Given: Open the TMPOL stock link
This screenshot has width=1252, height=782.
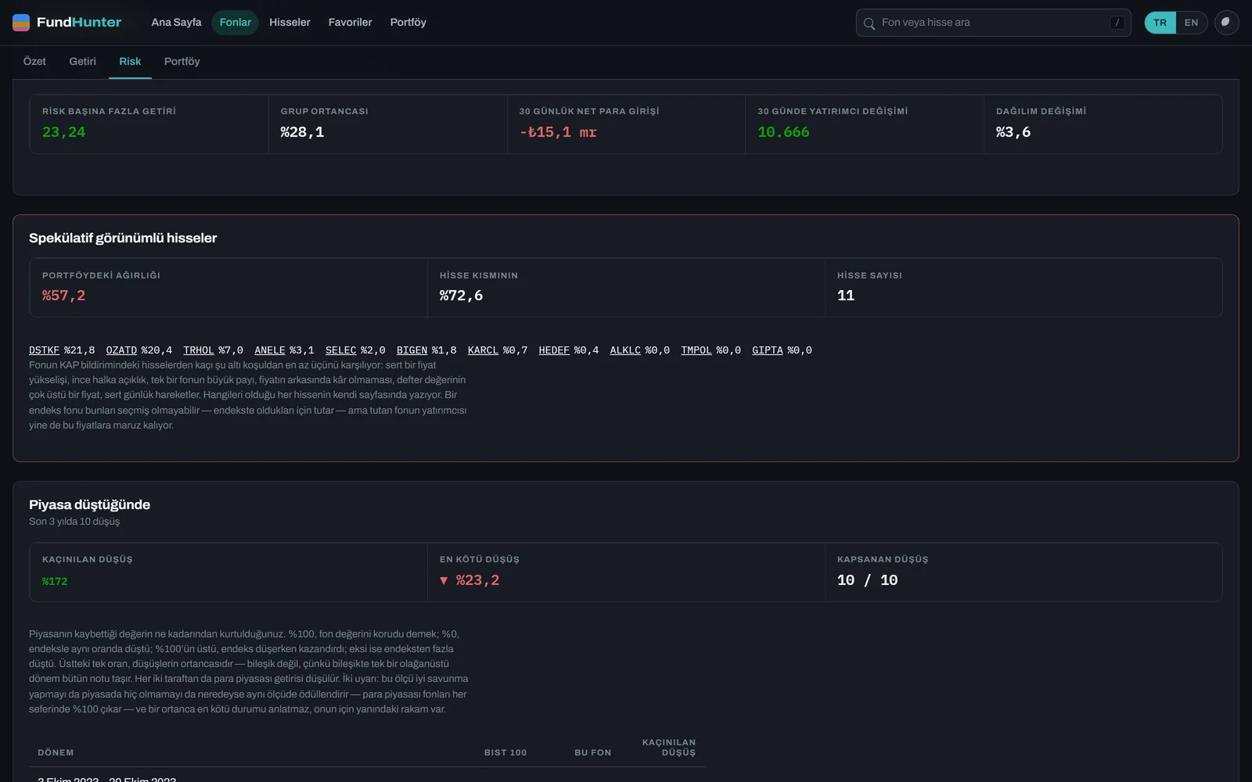Looking at the screenshot, I should tap(696, 350).
